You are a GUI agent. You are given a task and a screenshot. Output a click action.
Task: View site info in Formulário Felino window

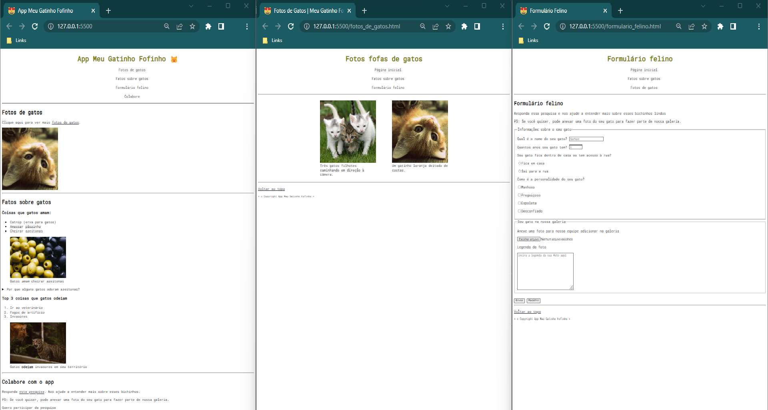(x=563, y=26)
